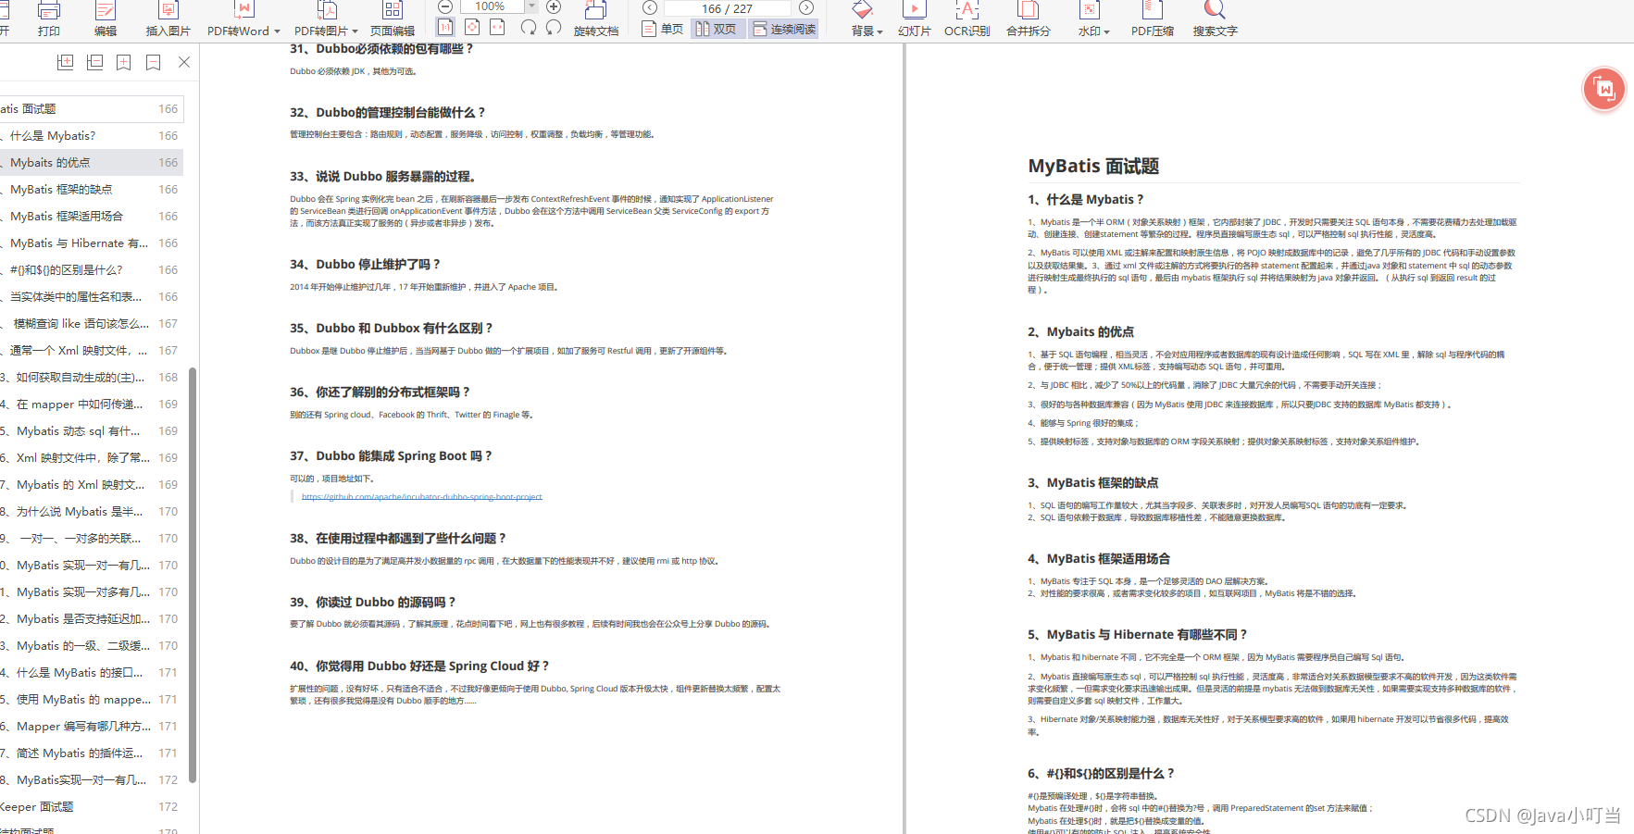Rotate the view counterclockwise
This screenshot has width=1634, height=834.
554,28
